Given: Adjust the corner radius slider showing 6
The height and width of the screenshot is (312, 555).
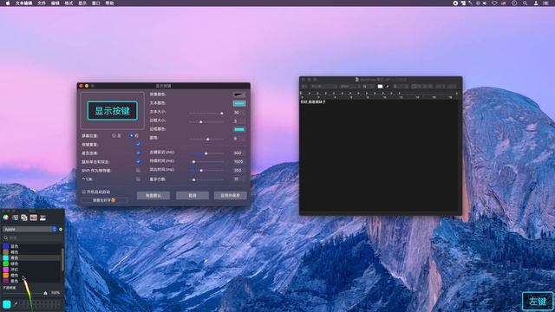Looking at the screenshot, I should [206, 139].
